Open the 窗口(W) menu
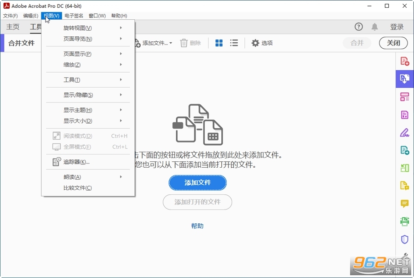The width and height of the screenshot is (414, 278). point(97,16)
